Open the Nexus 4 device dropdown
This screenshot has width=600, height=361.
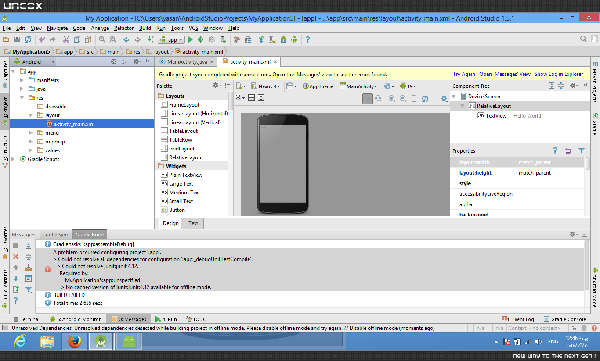tap(265, 86)
